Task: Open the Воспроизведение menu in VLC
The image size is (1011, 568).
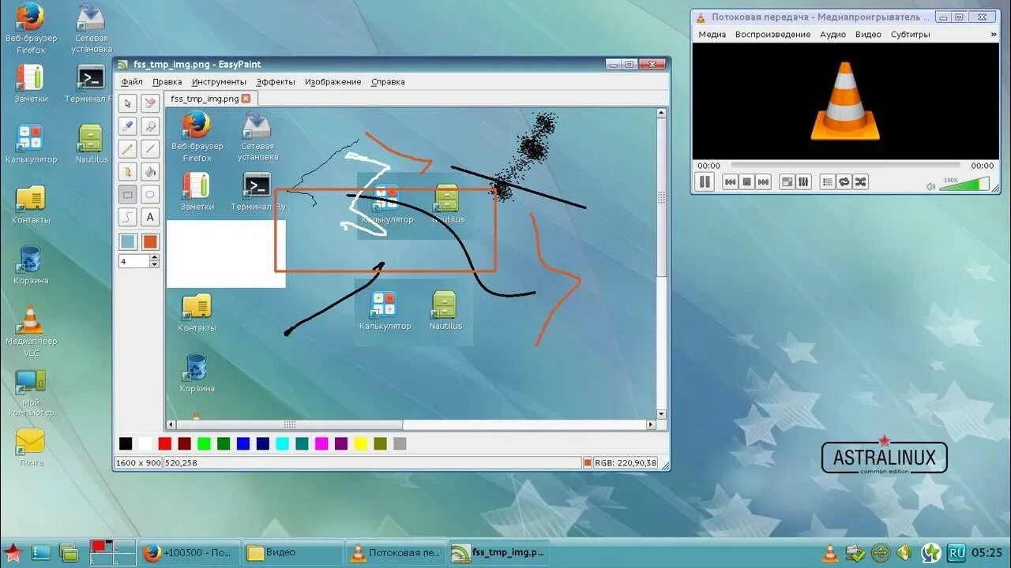Action: (x=772, y=35)
